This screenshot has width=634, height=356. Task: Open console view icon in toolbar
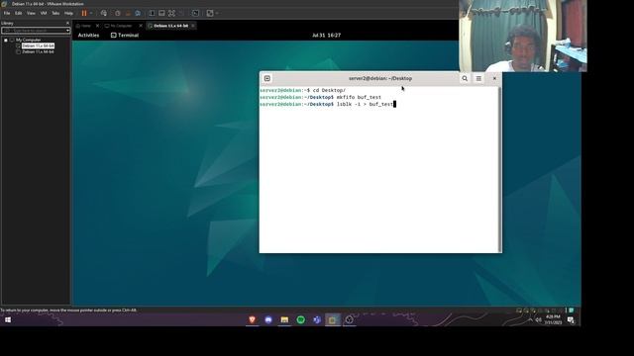pos(195,13)
